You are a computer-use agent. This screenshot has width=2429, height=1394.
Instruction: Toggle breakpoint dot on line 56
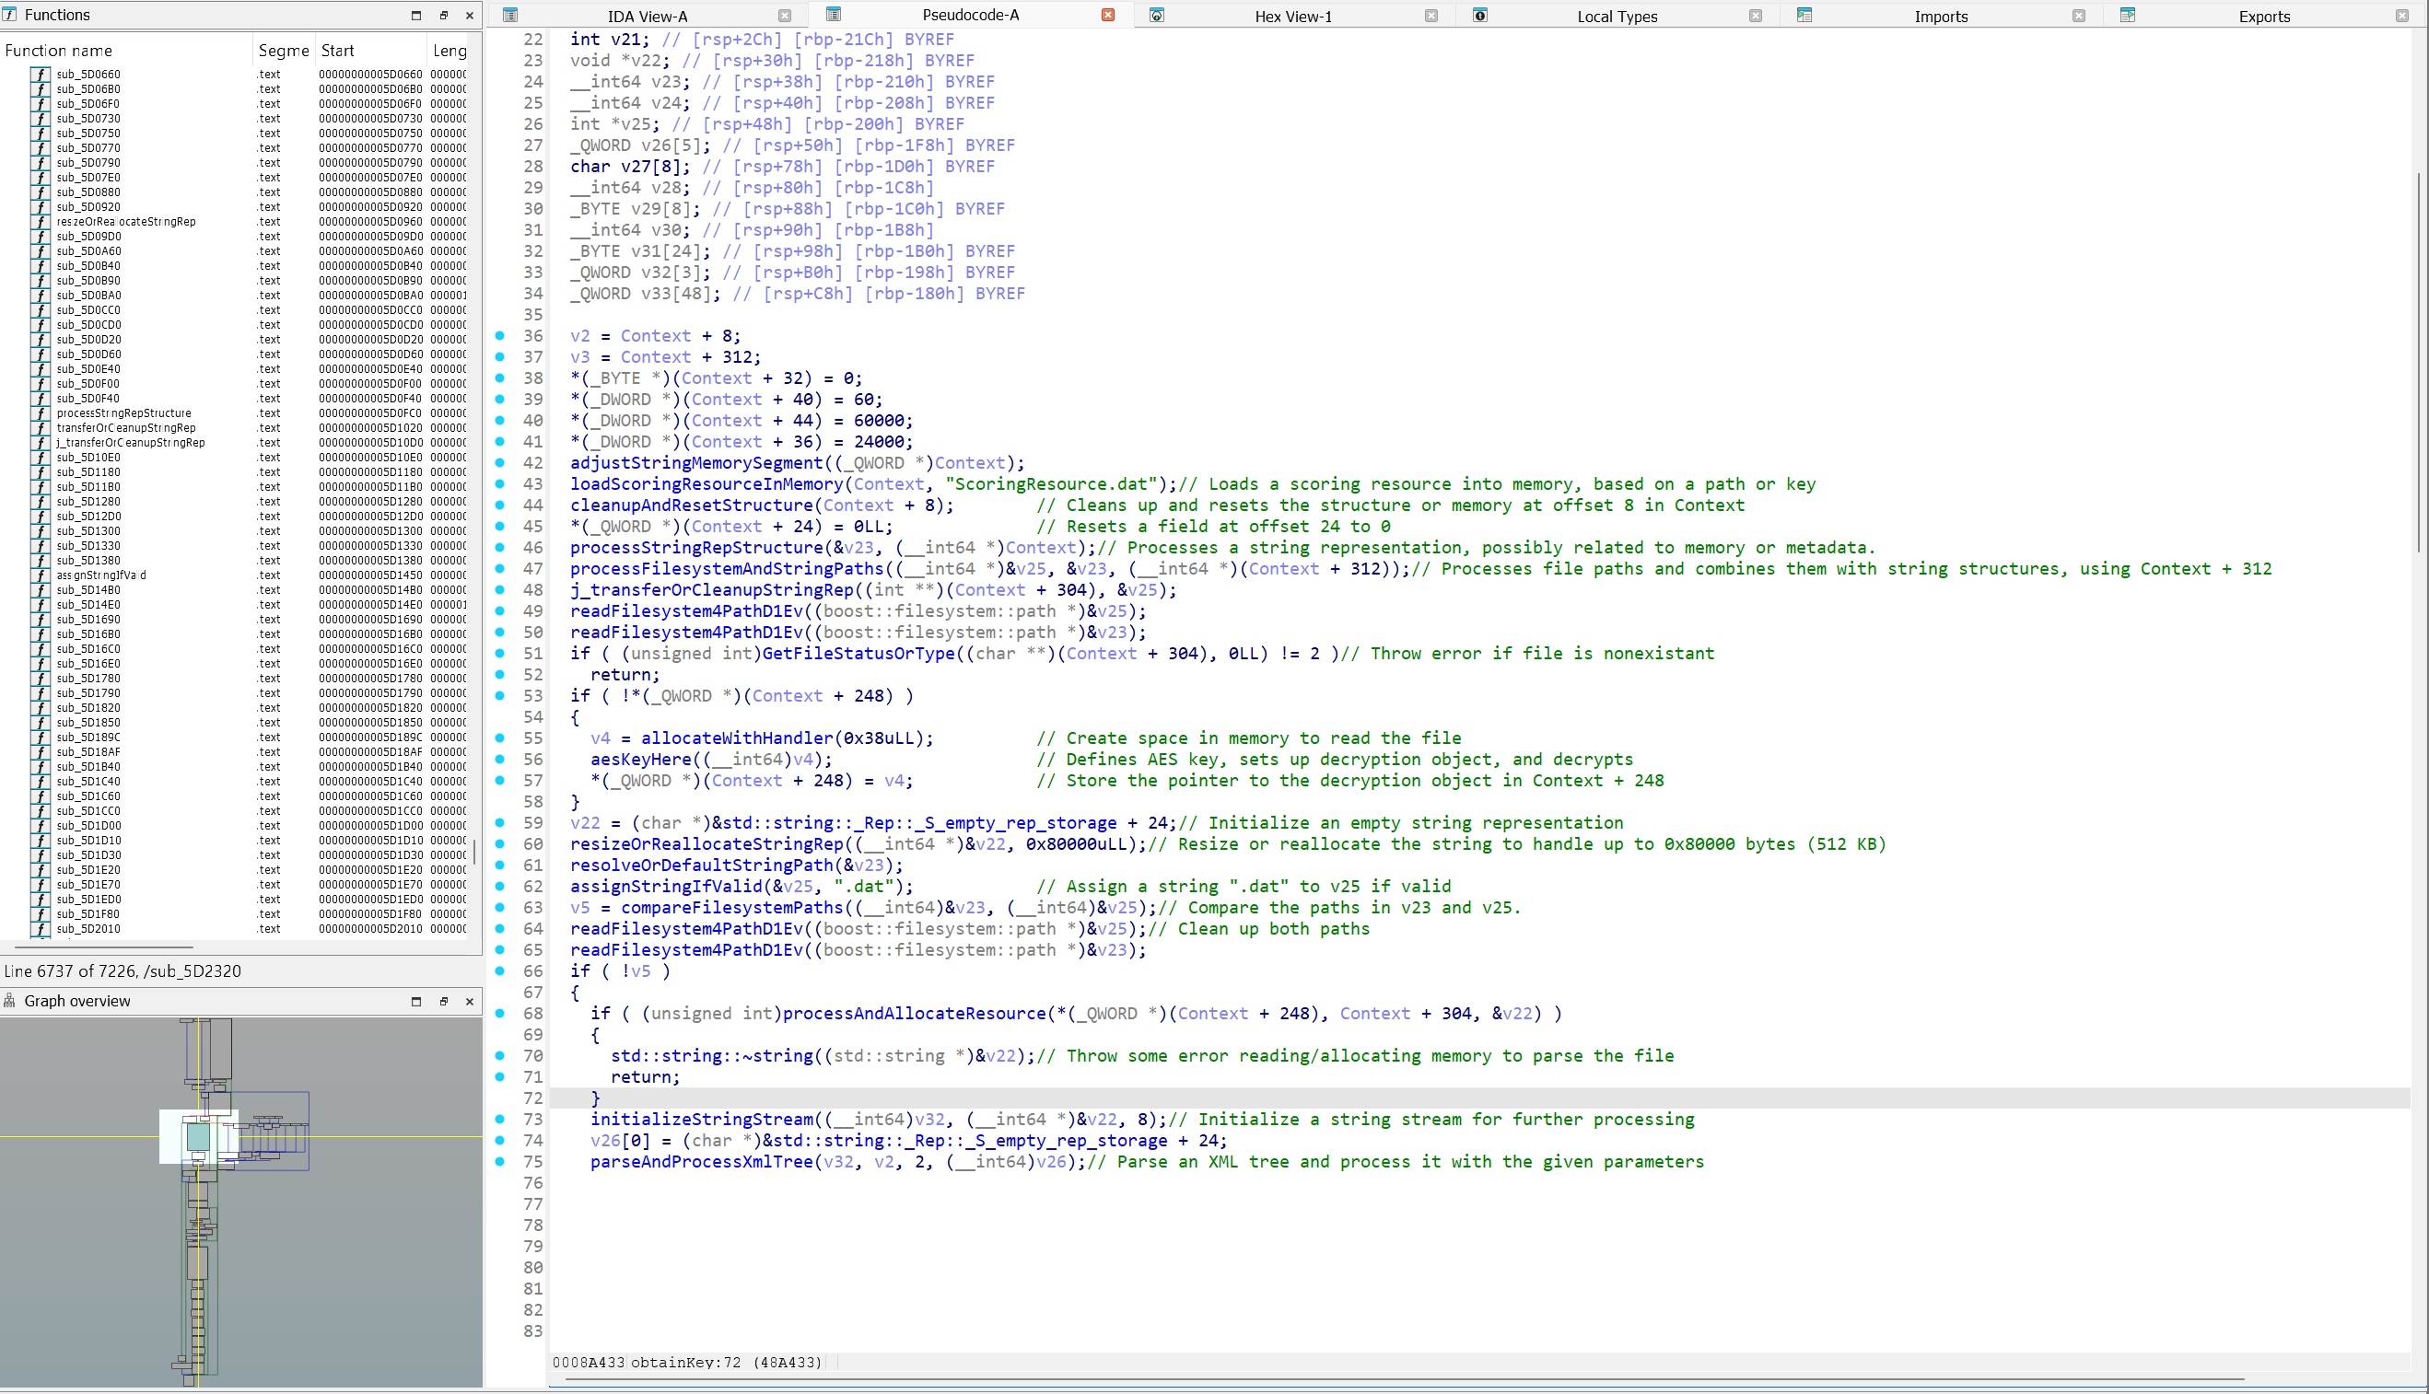point(500,760)
